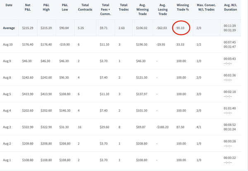
Task: Click Aug 3 fees $29.60
Action: [105, 127]
